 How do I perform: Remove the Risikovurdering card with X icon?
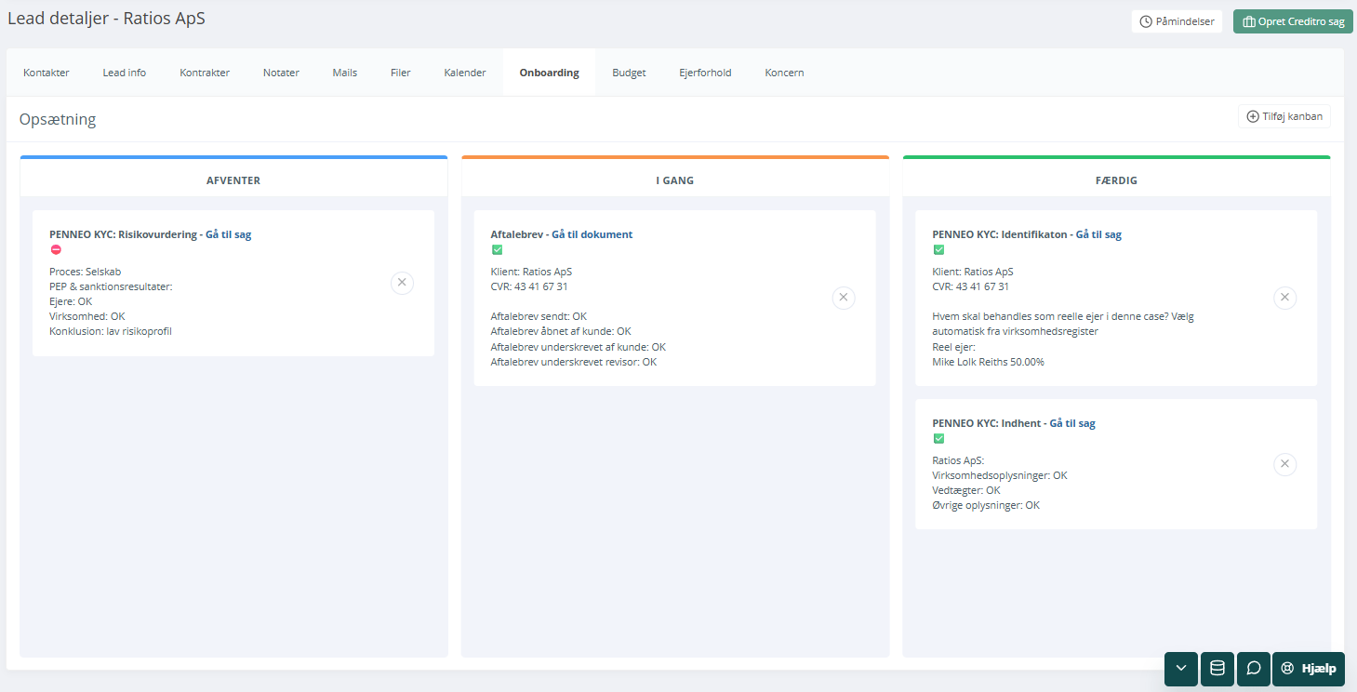click(402, 283)
